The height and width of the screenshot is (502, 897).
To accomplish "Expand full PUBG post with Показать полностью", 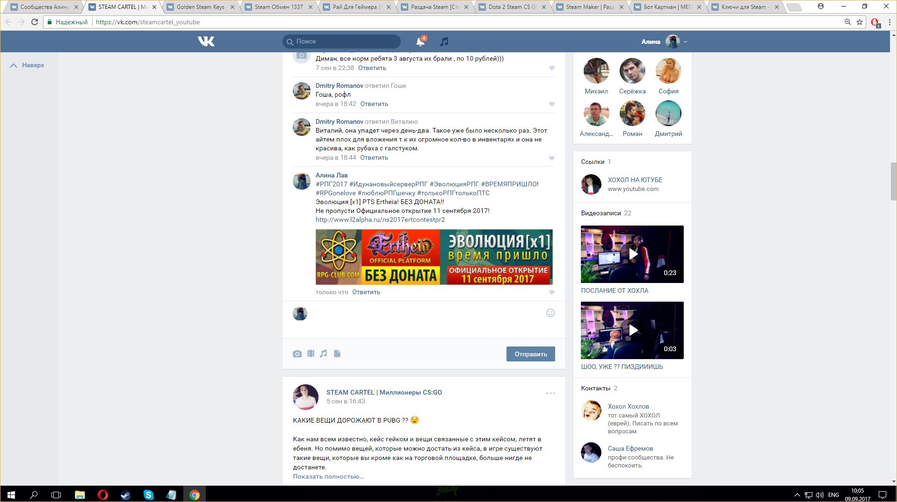I will [x=328, y=476].
